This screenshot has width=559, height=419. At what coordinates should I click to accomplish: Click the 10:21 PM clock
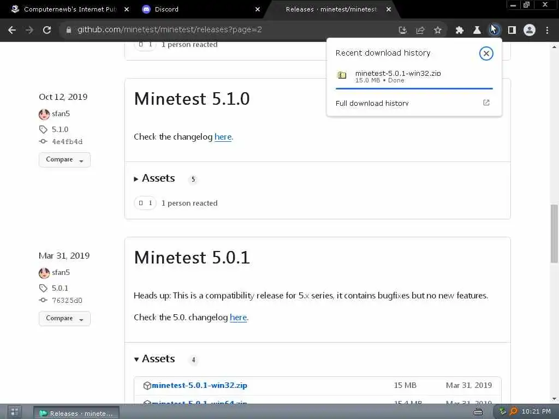click(x=536, y=411)
